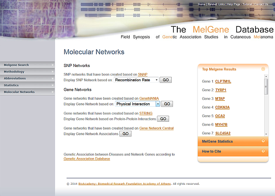Go to the Home page link
The image size is (275, 196).
tap(201, 4)
